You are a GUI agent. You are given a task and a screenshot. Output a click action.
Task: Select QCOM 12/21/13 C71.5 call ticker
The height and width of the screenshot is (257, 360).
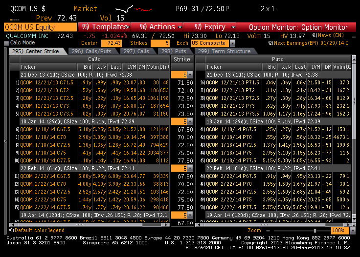click(47, 82)
